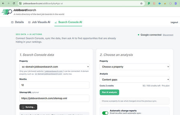This screenshot has width=180, height=115.
Task: Click the "Costs 2 credits" text
Action: click(106, 86)
